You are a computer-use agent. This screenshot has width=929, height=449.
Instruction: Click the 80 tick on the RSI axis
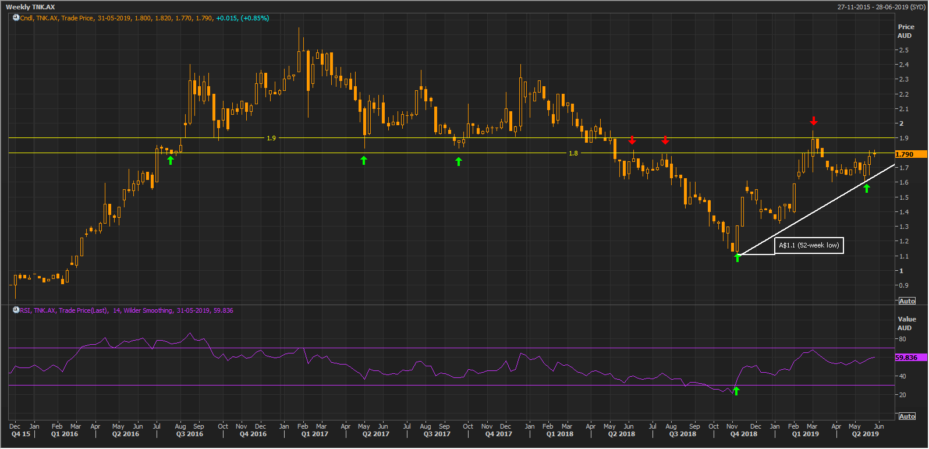902,339
